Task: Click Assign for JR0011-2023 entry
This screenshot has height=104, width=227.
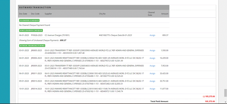Action: pyautogui.click(x=152, y=73)
